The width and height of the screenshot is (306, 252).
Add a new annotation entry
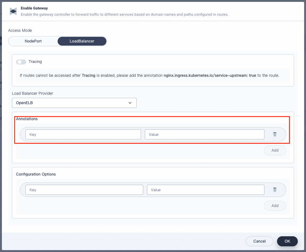(275, 150)
